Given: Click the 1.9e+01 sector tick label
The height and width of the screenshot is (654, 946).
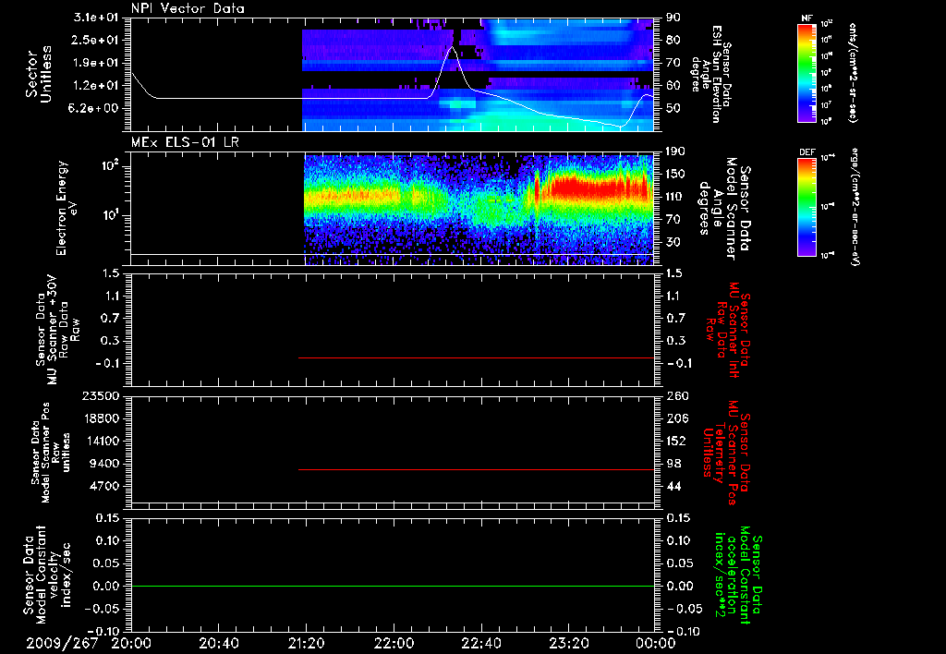Looking at the screenshot, I should pyautogui.click(x=96, y=63).
